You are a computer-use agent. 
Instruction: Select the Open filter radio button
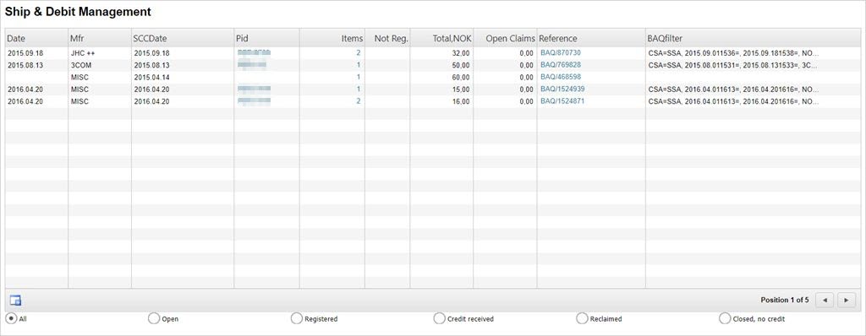pos(154,318)
